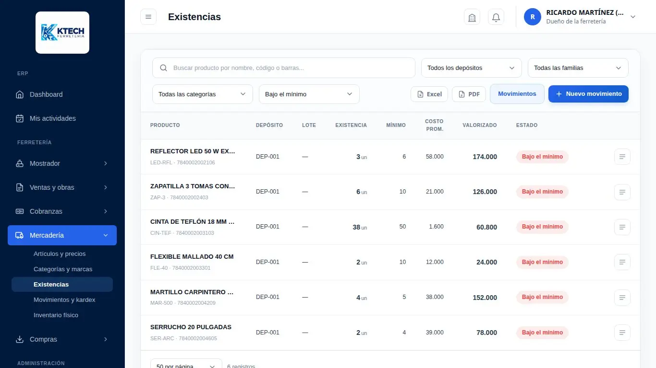Open row actions for FLEXIBLE MALLADO 40 CM

pos(622,262)
